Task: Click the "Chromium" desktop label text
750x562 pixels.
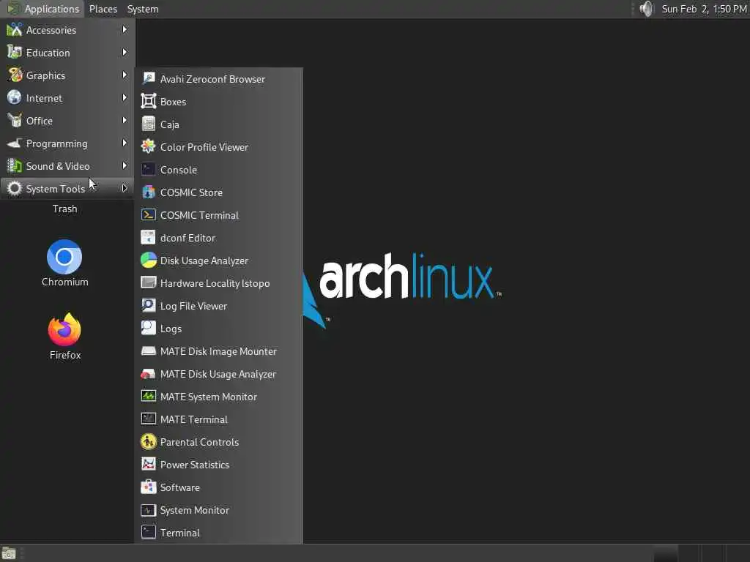Action: (65, 282)
